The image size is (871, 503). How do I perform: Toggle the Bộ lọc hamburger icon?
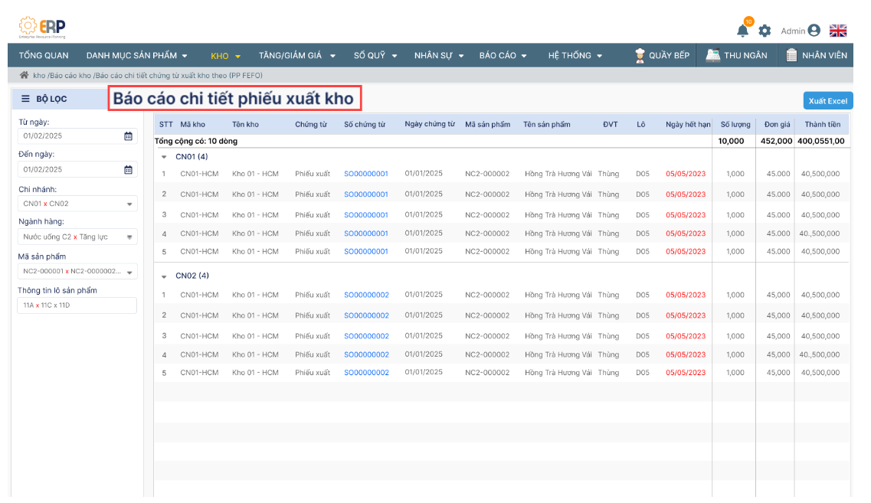pyautogui.click(x=25, y=99)
